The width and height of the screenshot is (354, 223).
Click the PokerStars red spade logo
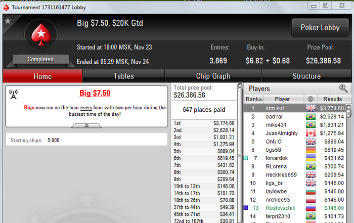41,35
